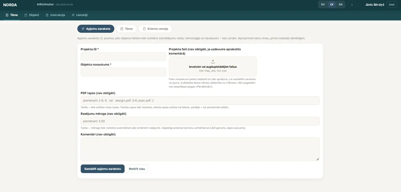Image resolution: width=401 pixels, height=192 pixels.
Task: Click the "PDF, PNG, JPG, TXT, CSV" formats text
Action: pos(213,71)
